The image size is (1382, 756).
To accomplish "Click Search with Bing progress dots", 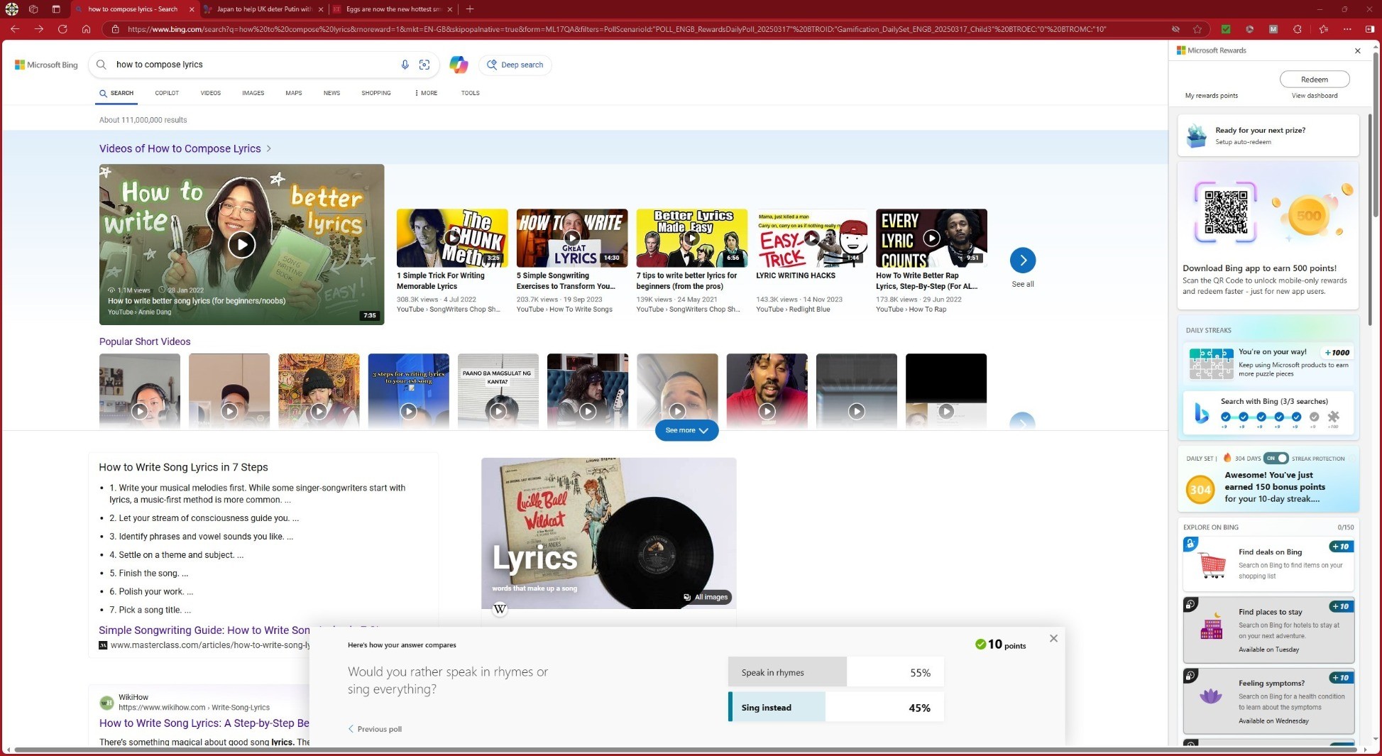I will tap(1278, 418).
